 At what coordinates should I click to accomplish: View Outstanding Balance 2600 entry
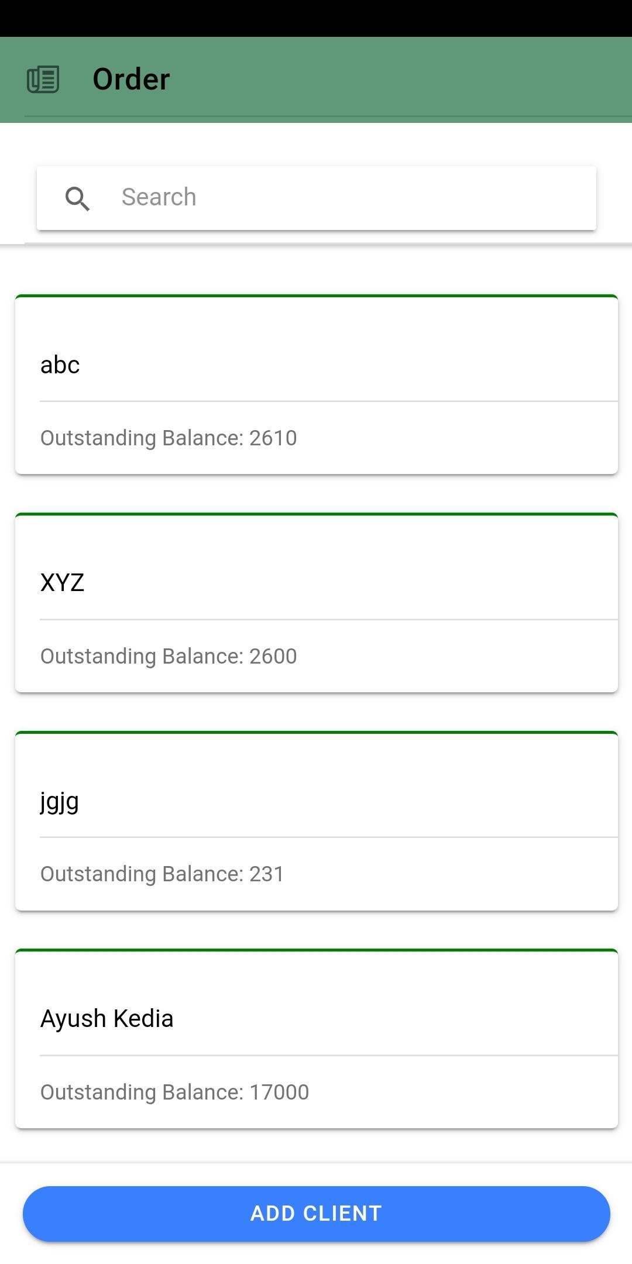[x=169, y=656]
